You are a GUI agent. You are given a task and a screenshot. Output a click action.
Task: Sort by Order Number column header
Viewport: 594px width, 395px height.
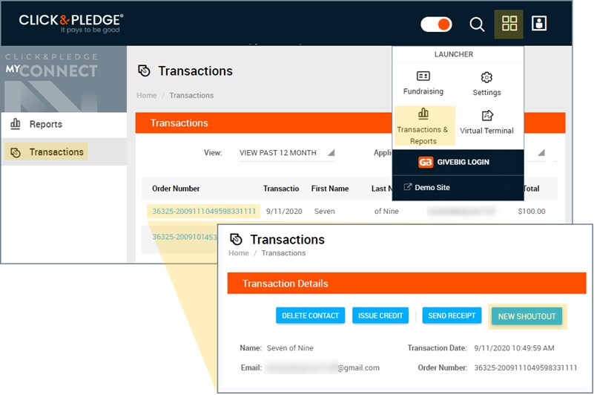tap(176, 189)
